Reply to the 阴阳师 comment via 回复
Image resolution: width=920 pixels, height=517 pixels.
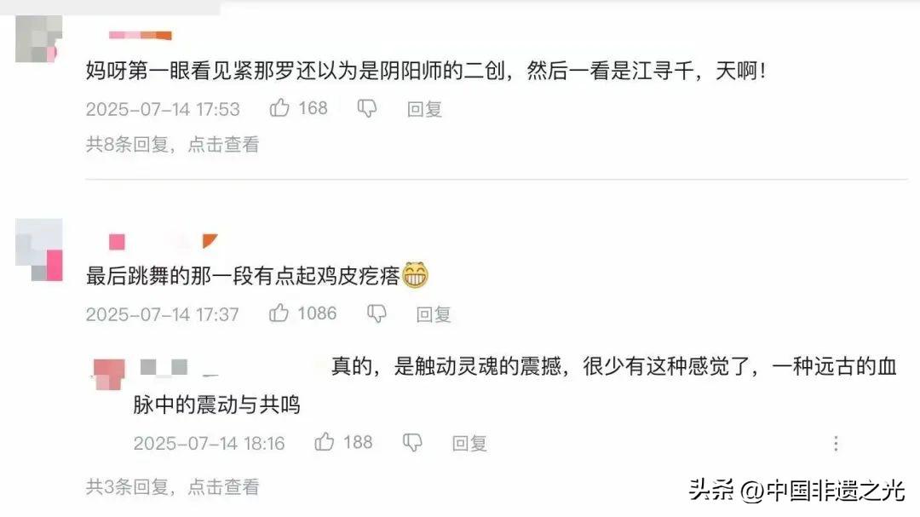(x=424, y=109)
